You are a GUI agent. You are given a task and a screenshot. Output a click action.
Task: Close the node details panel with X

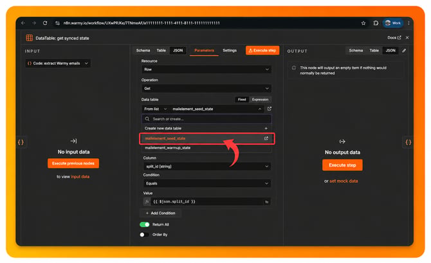(407, 38)
